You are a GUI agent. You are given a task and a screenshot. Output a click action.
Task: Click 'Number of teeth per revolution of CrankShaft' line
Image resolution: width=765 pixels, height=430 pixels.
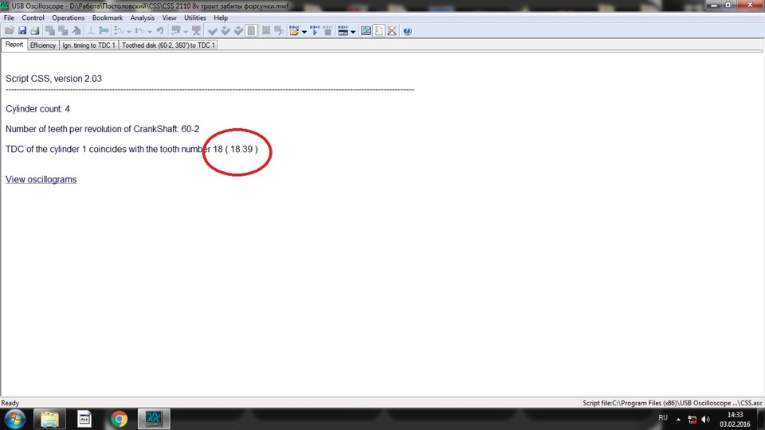[x=103, y=129]
